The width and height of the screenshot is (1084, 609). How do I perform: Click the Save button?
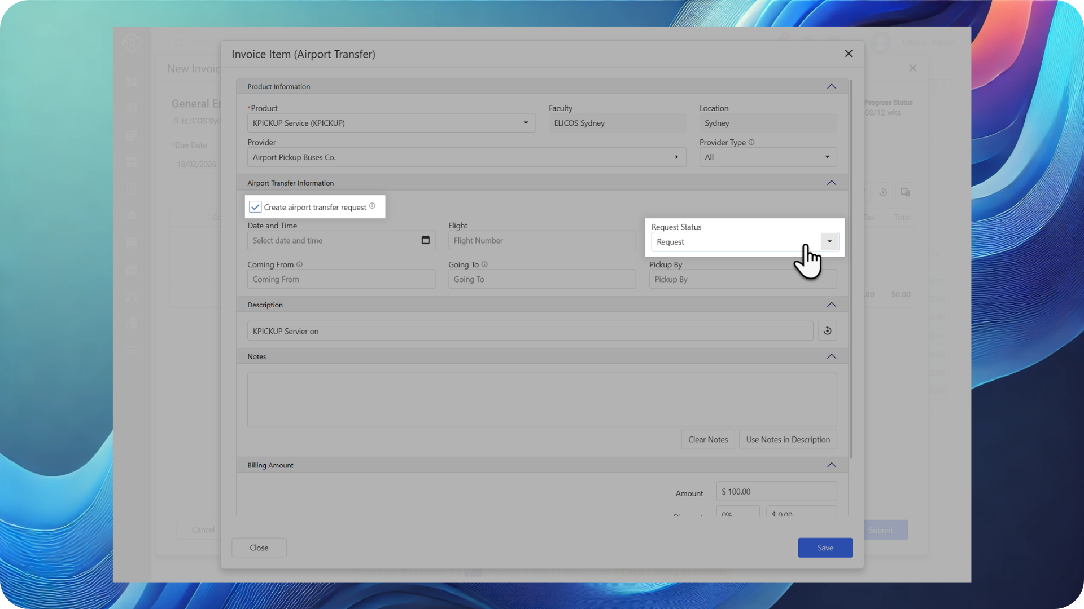click(825, 548)
